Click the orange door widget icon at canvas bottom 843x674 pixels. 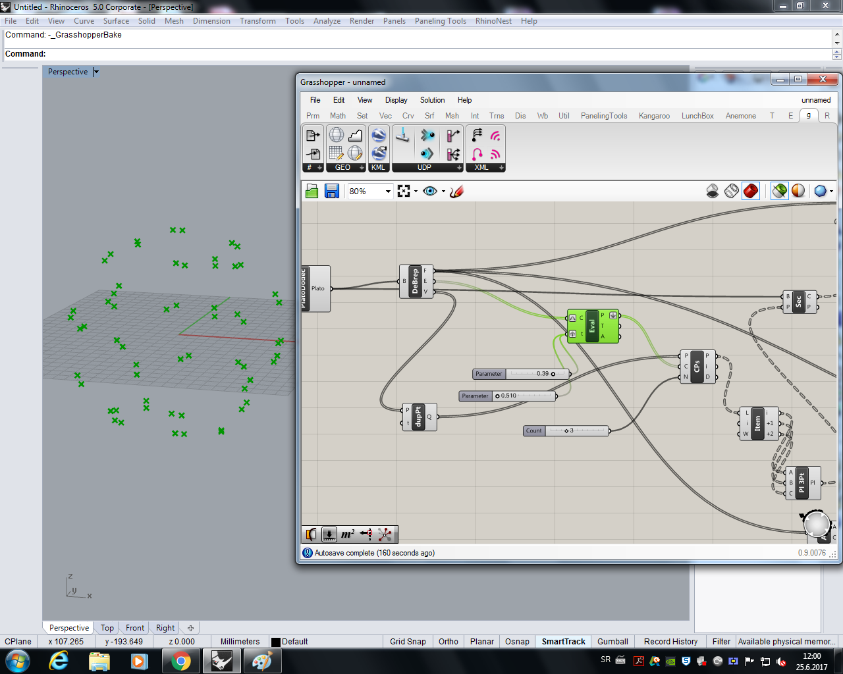(x=311, y=534)
